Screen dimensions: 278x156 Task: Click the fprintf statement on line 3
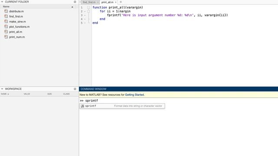[167, 15]
